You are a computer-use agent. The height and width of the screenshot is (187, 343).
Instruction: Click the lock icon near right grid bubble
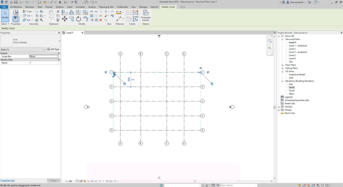212,84
